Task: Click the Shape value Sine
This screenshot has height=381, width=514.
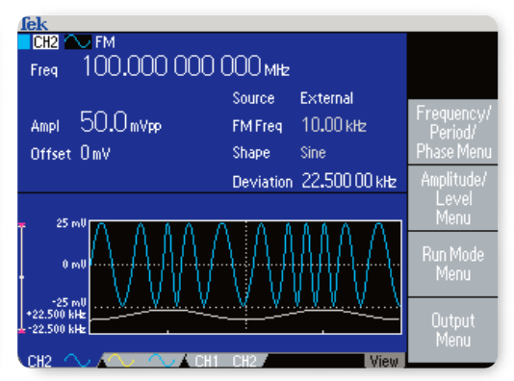Action: point(313,153)
